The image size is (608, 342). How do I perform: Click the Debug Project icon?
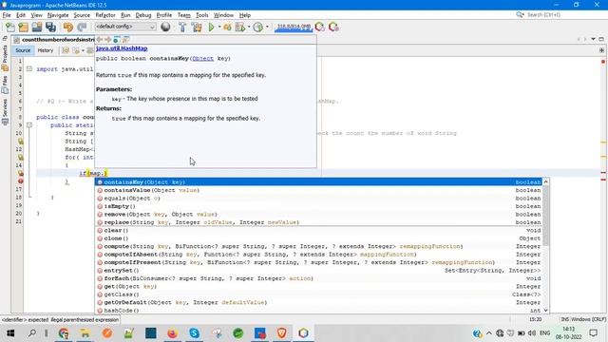(x=227, y=28)
